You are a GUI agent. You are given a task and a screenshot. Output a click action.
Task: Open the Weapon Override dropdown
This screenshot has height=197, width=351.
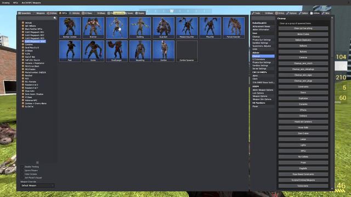coord(37,186)
